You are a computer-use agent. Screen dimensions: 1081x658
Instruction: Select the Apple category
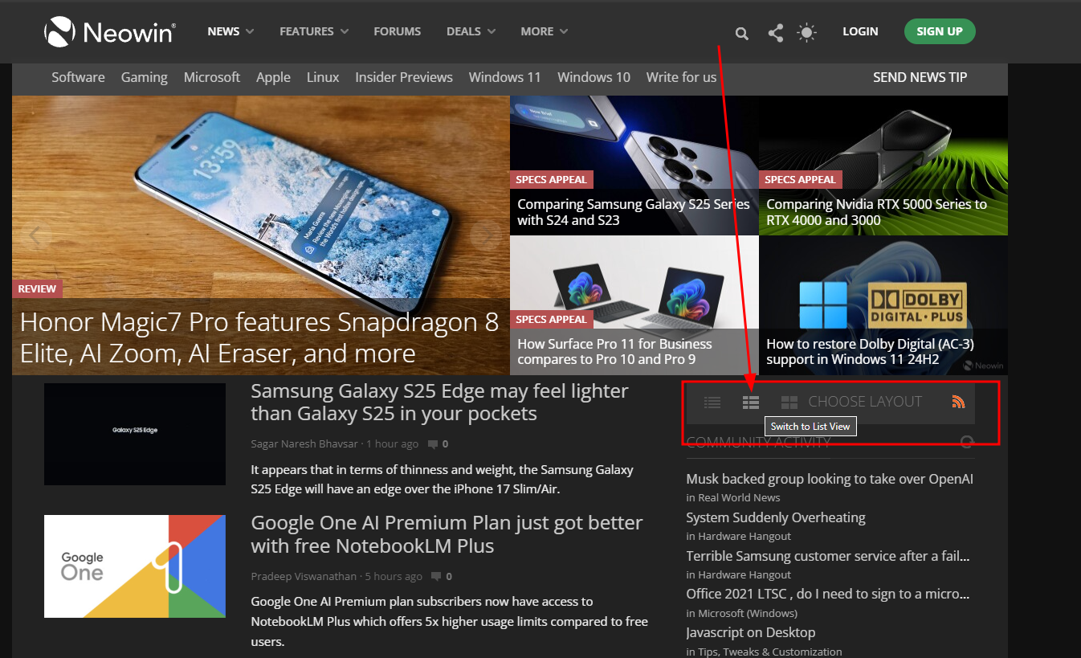[273, 77]
